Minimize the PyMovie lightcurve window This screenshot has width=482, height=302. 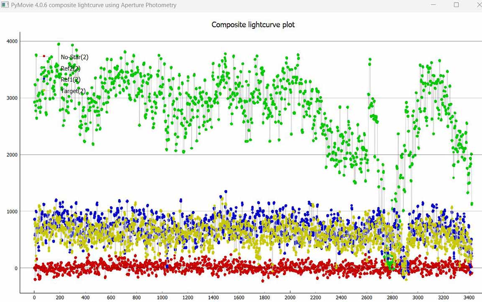433,5
